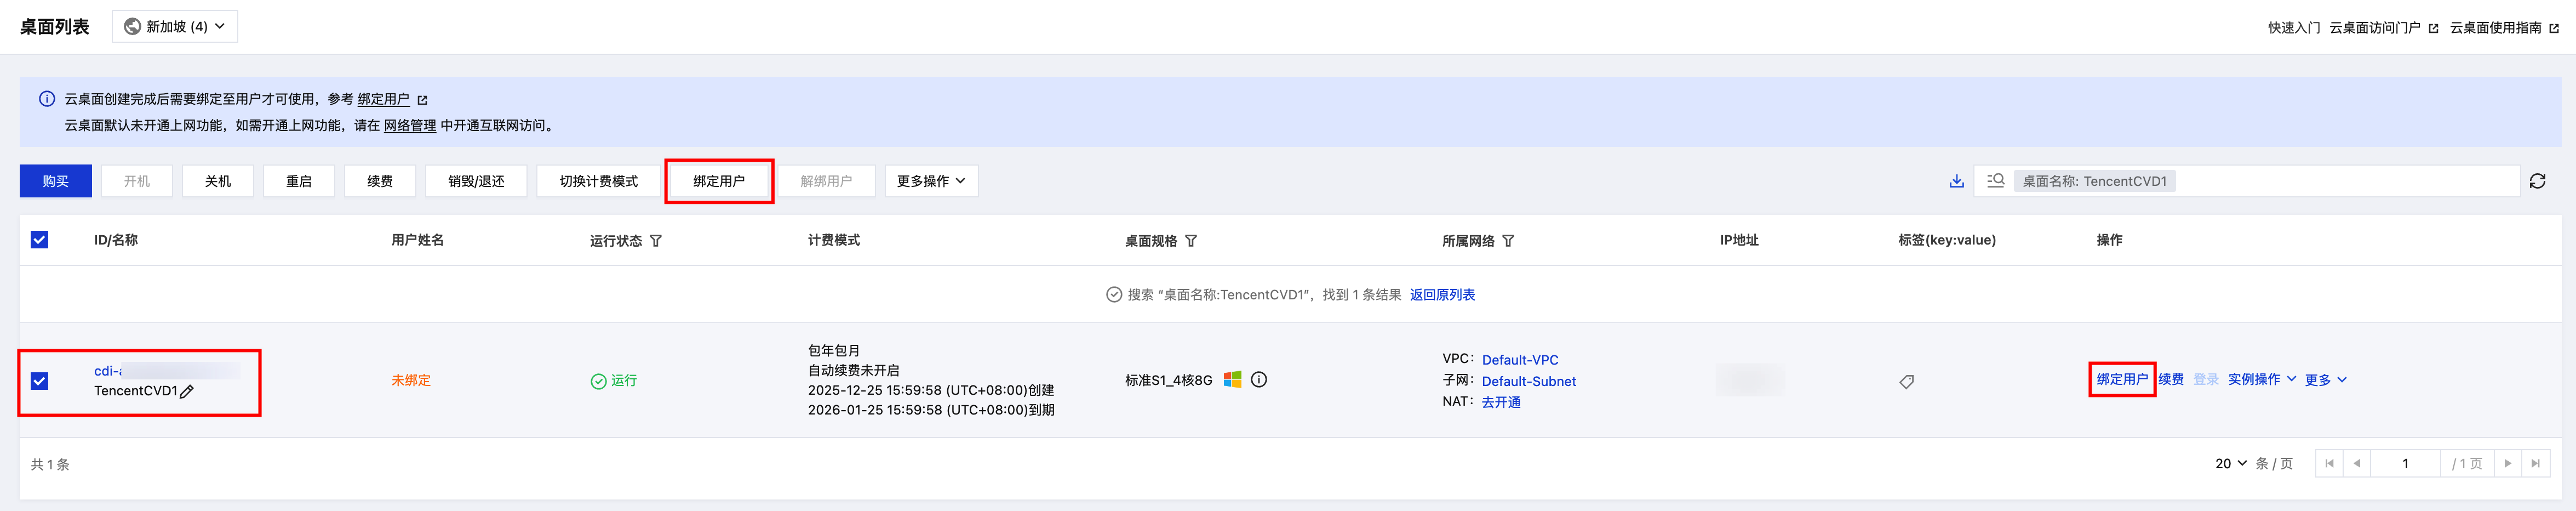Click the refresh list icon

click(2537, 181)
